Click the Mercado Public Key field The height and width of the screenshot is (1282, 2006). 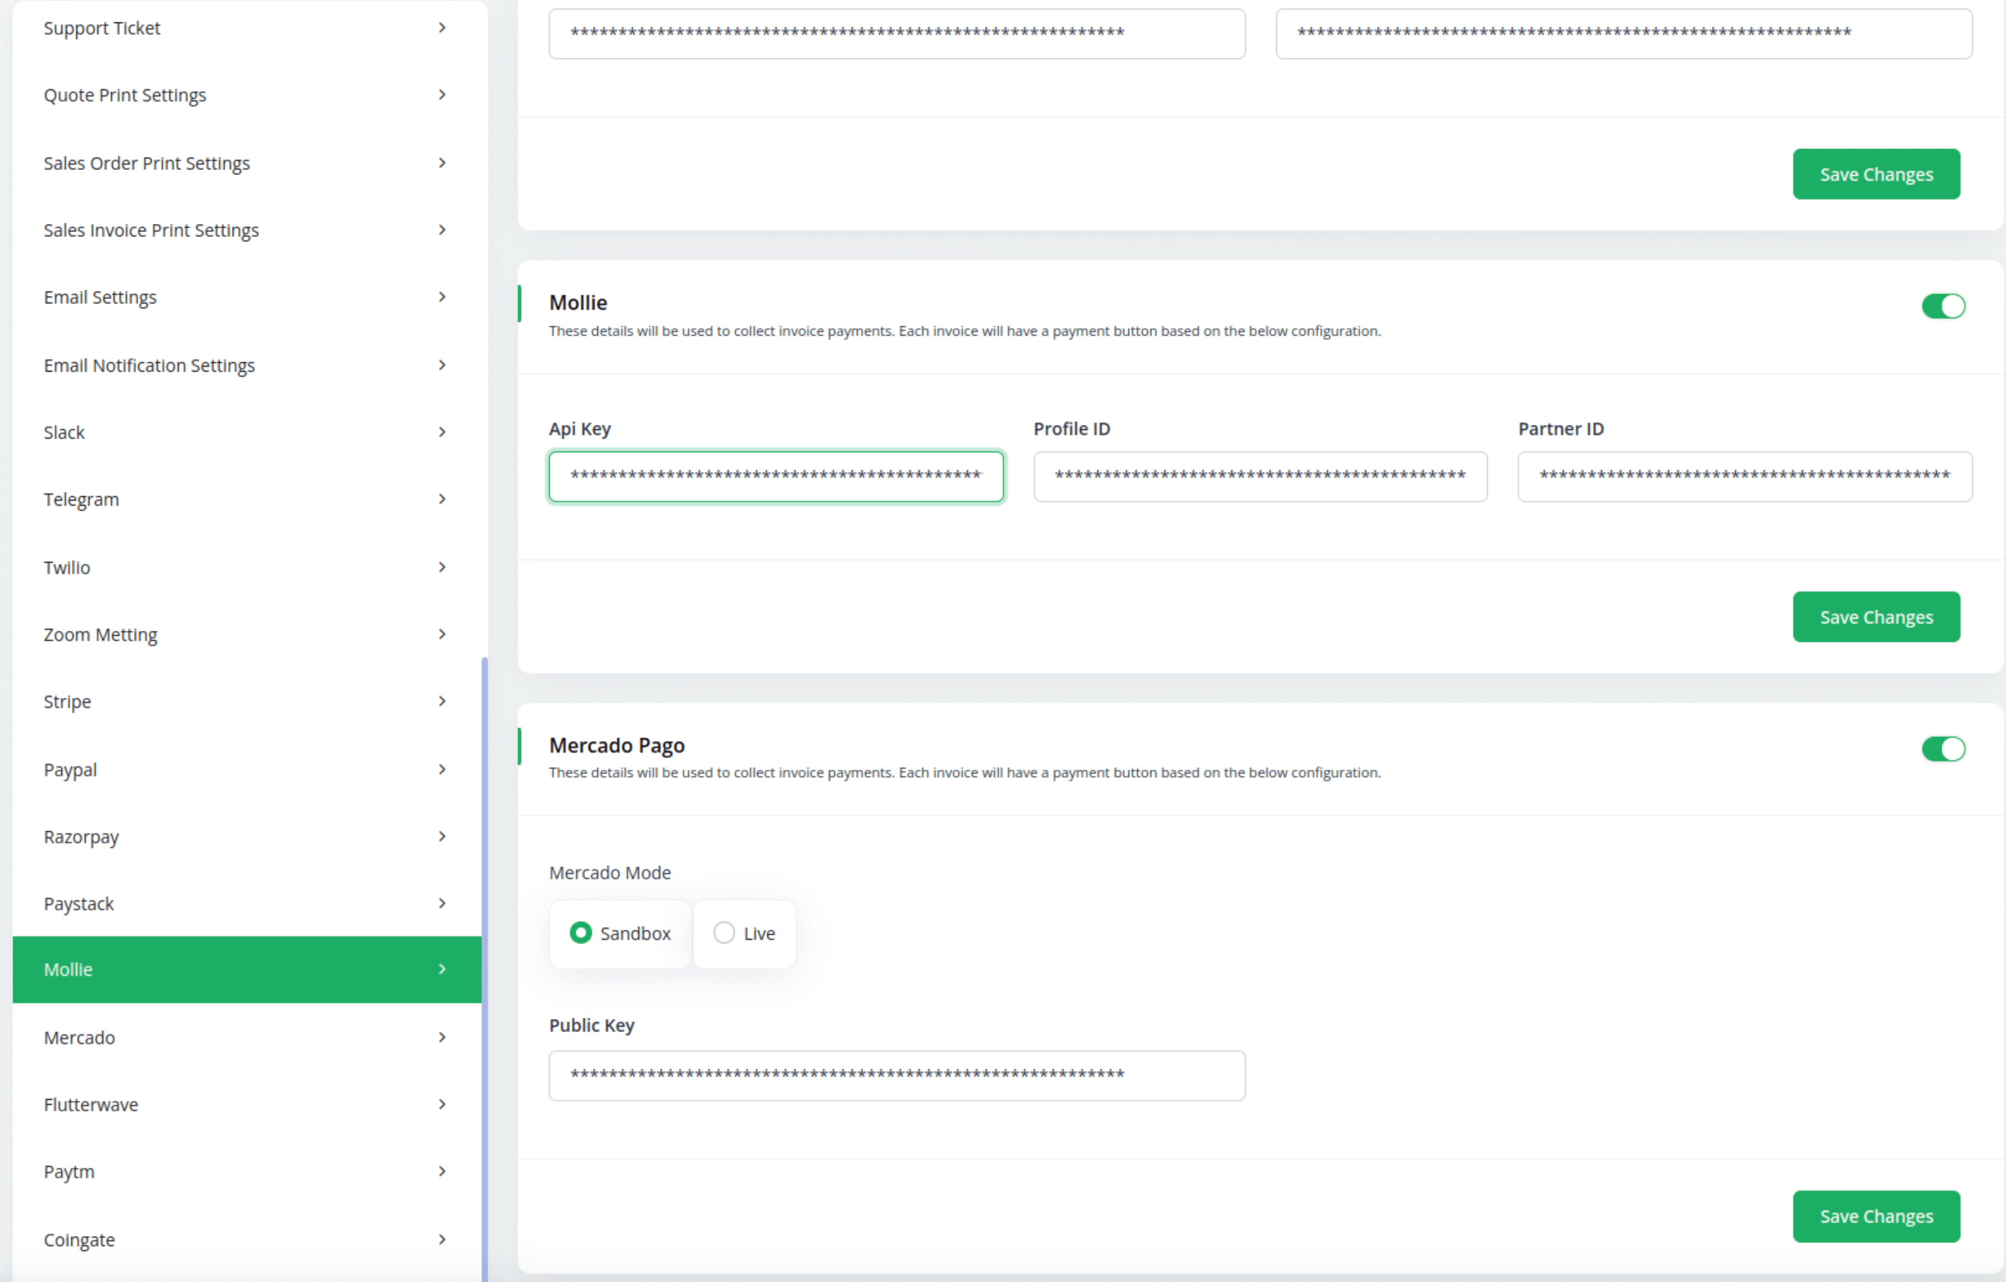point(897,1075)
